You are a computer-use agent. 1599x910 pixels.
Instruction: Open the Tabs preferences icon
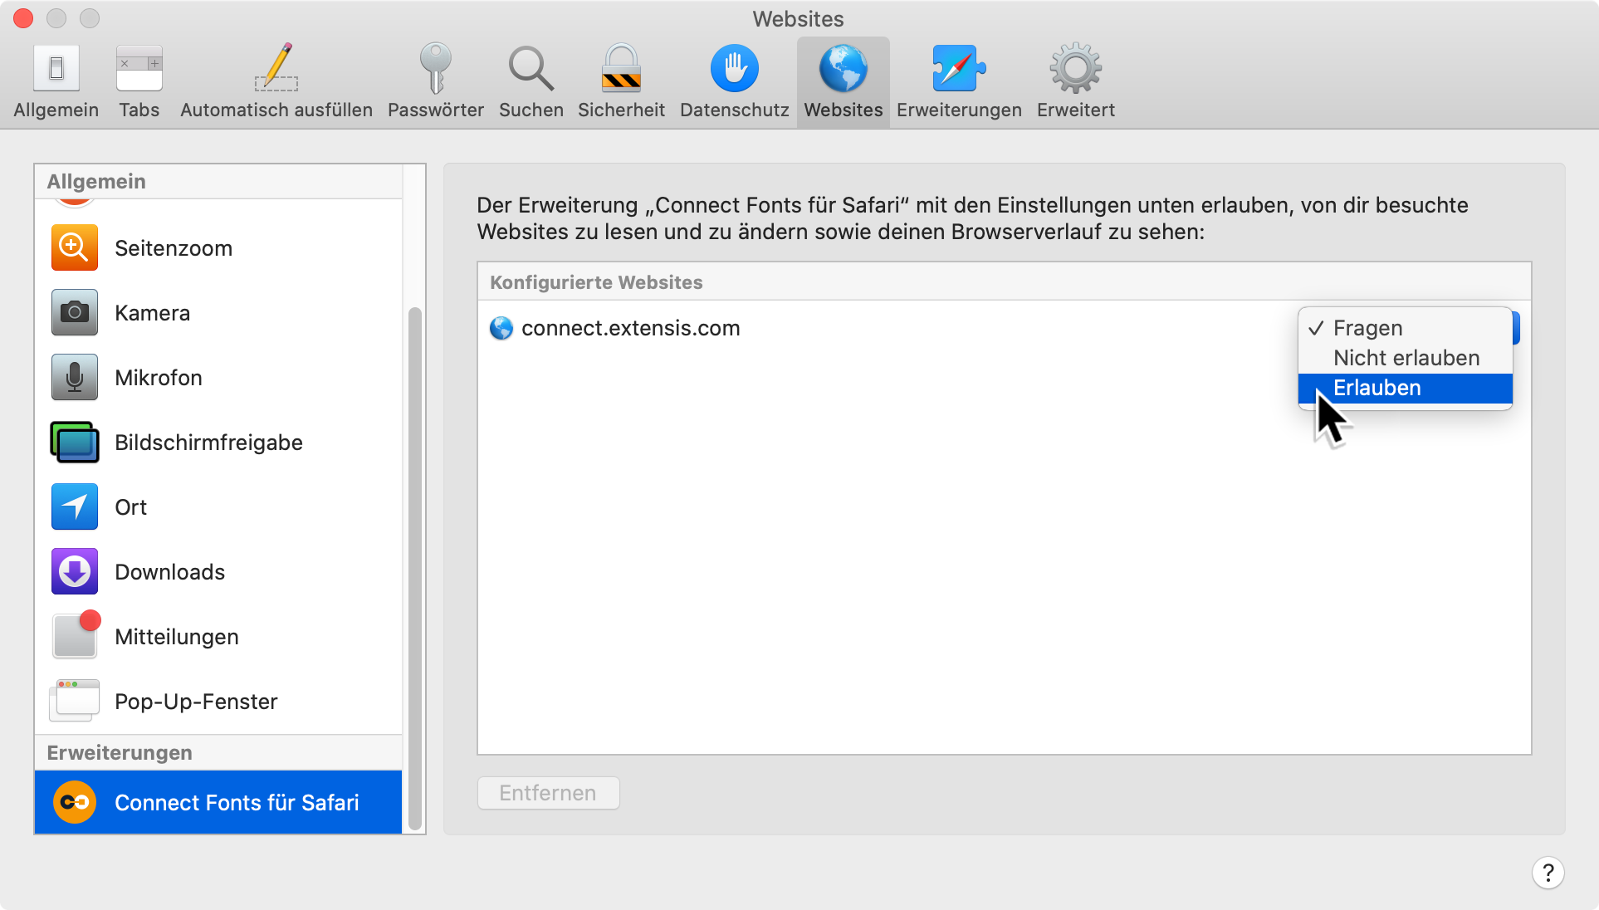(x=139, y=68)
